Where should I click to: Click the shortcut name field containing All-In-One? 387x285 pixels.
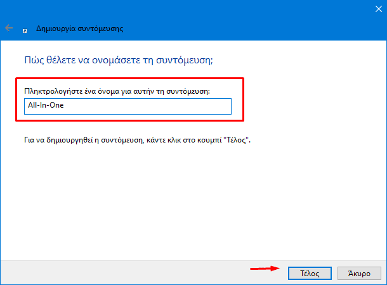pos(128,106)
